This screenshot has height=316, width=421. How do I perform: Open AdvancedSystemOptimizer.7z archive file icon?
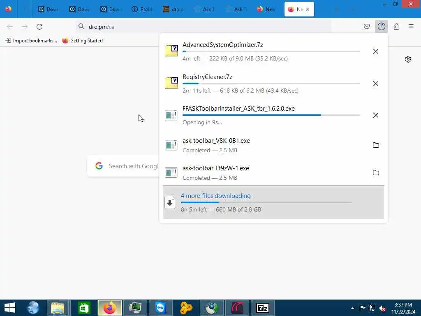coord(171,51)
